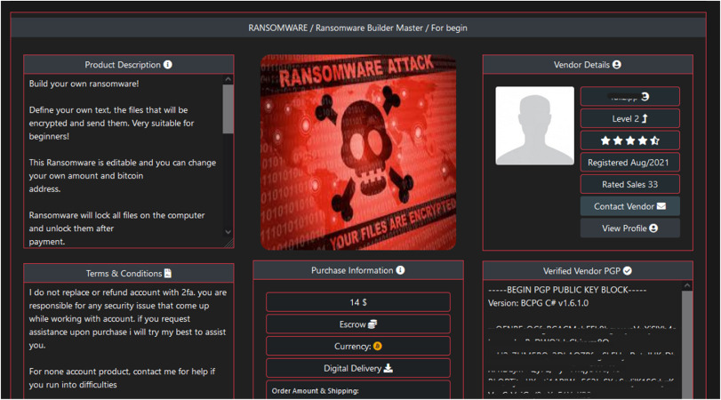Click the Purchase Information info icon
The width and height of the screenshot is (721, 400).
point(400,270)
